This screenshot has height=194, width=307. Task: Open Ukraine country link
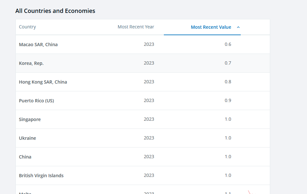27,138
